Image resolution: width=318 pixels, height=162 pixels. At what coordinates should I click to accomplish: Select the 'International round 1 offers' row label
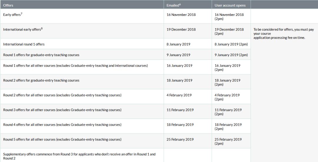pos(24,44)
